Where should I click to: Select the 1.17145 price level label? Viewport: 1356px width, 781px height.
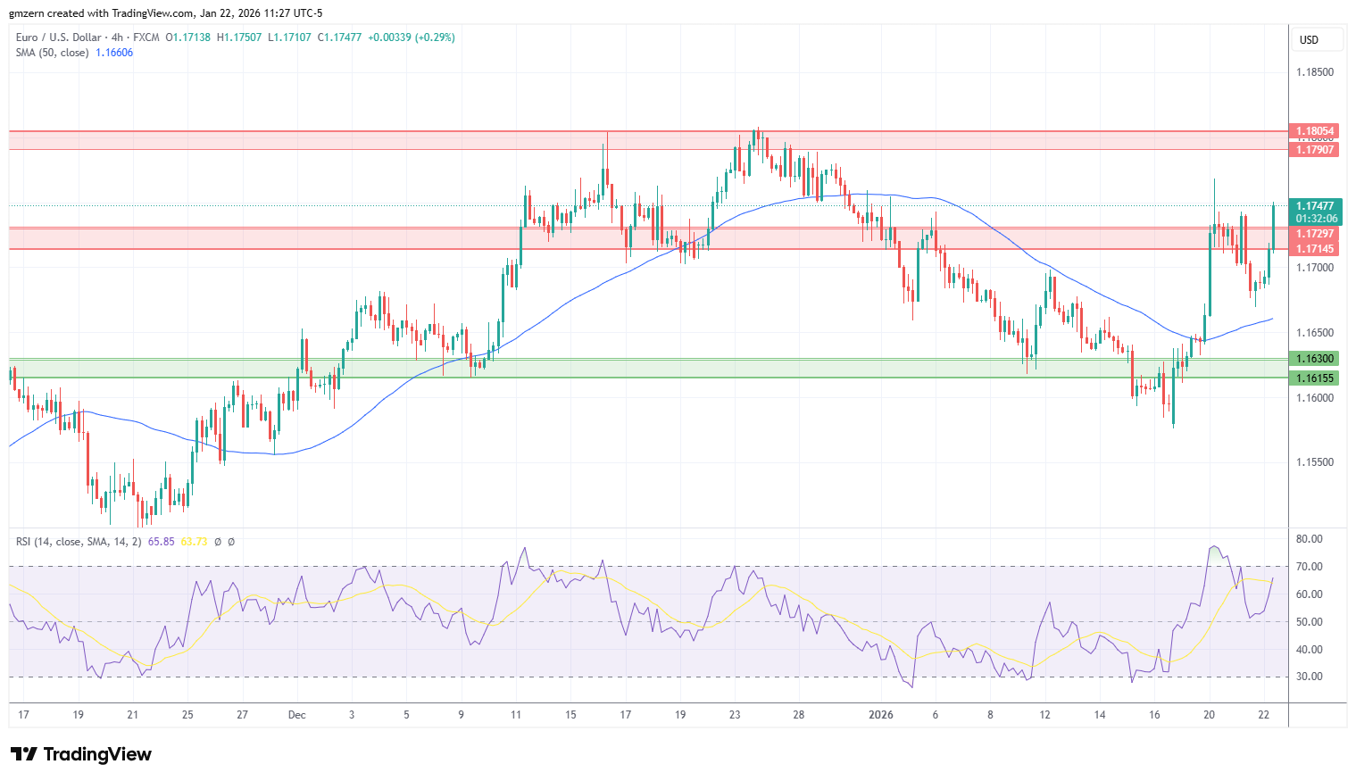click(x=1315, y=249)
